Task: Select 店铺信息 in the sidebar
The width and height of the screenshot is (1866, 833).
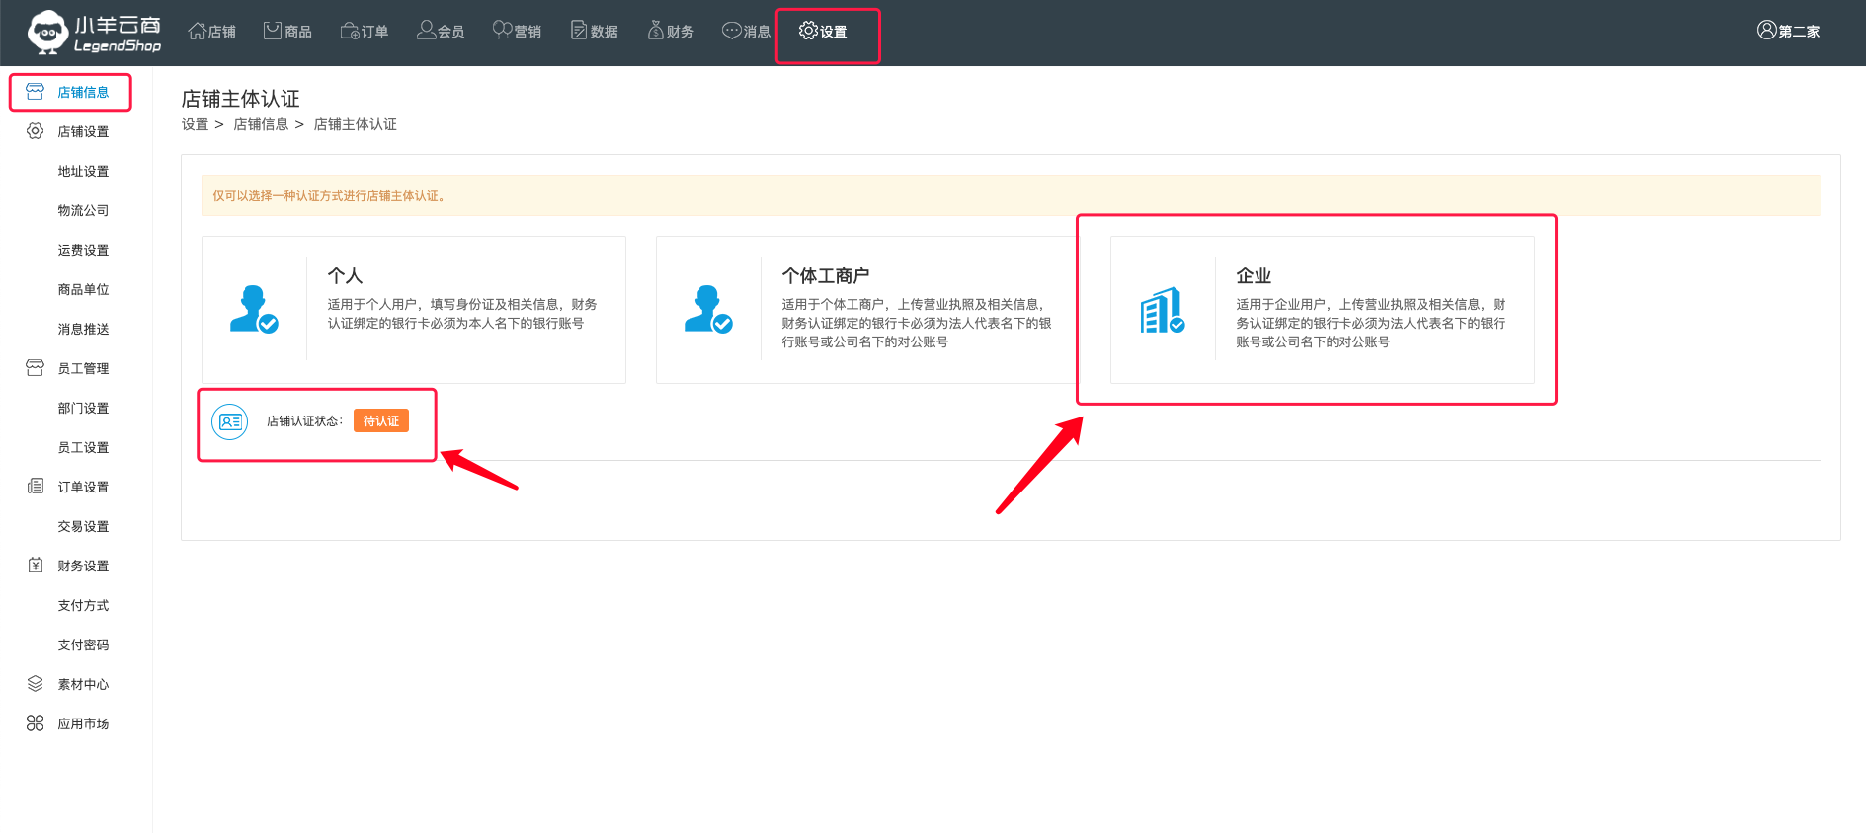Action: coord(83,92)
